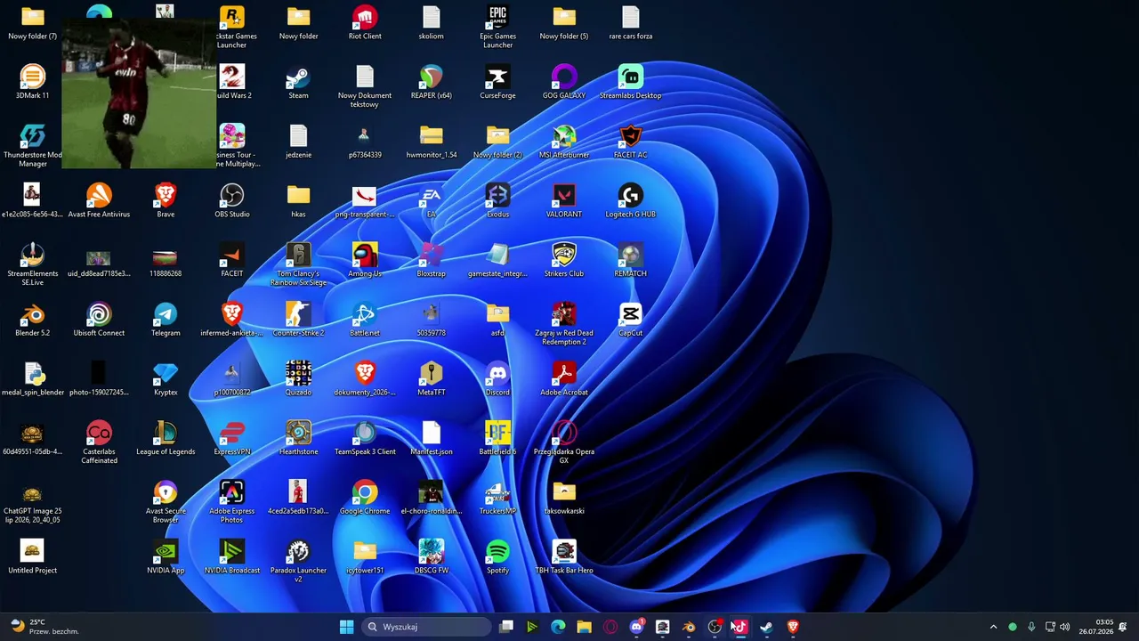Viewport: 1139px width, 641px height.
Task: Select the Logitech G HUB icon
Action: tap(630, 201)
